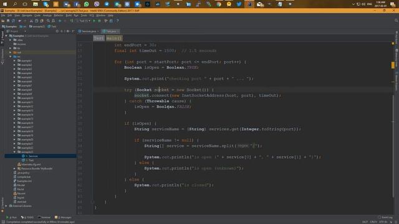The height and width of the screenshot is (224, 399).
Task: Open the Navigate menu
Action: point(27,16)
